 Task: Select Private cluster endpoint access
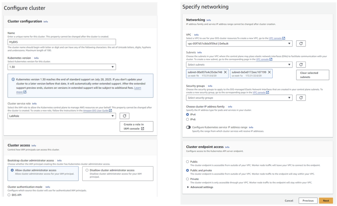coord(187,179)
